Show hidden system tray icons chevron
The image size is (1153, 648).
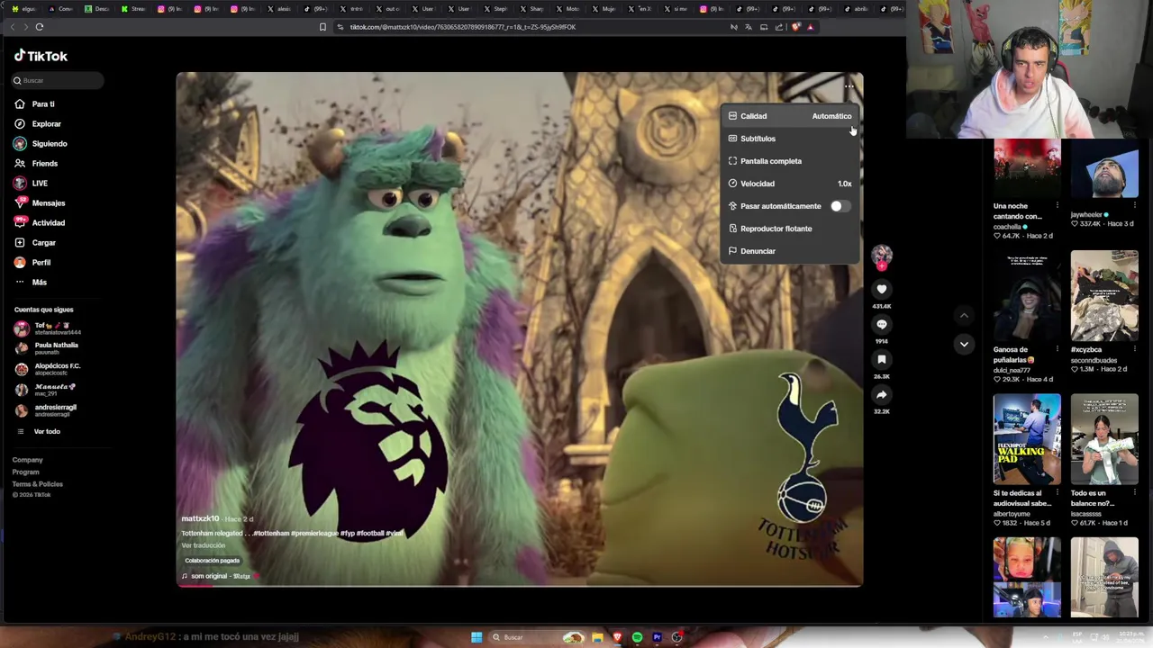[x=1045, y=637]
